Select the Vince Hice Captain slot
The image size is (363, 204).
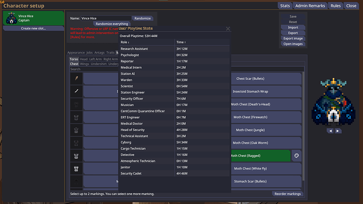[33, 18]
